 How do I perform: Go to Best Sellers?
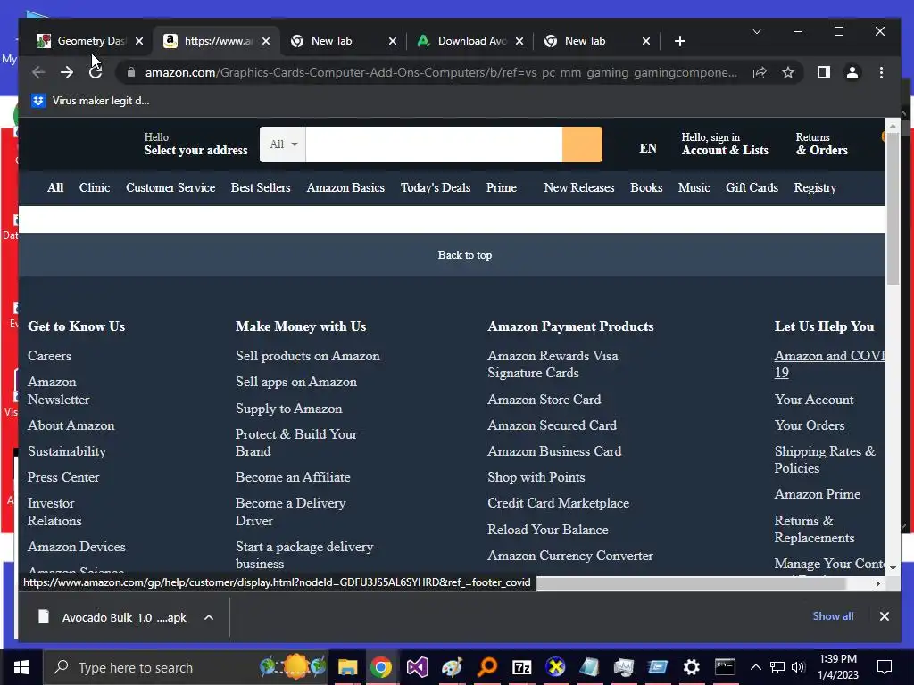(261, 187)
